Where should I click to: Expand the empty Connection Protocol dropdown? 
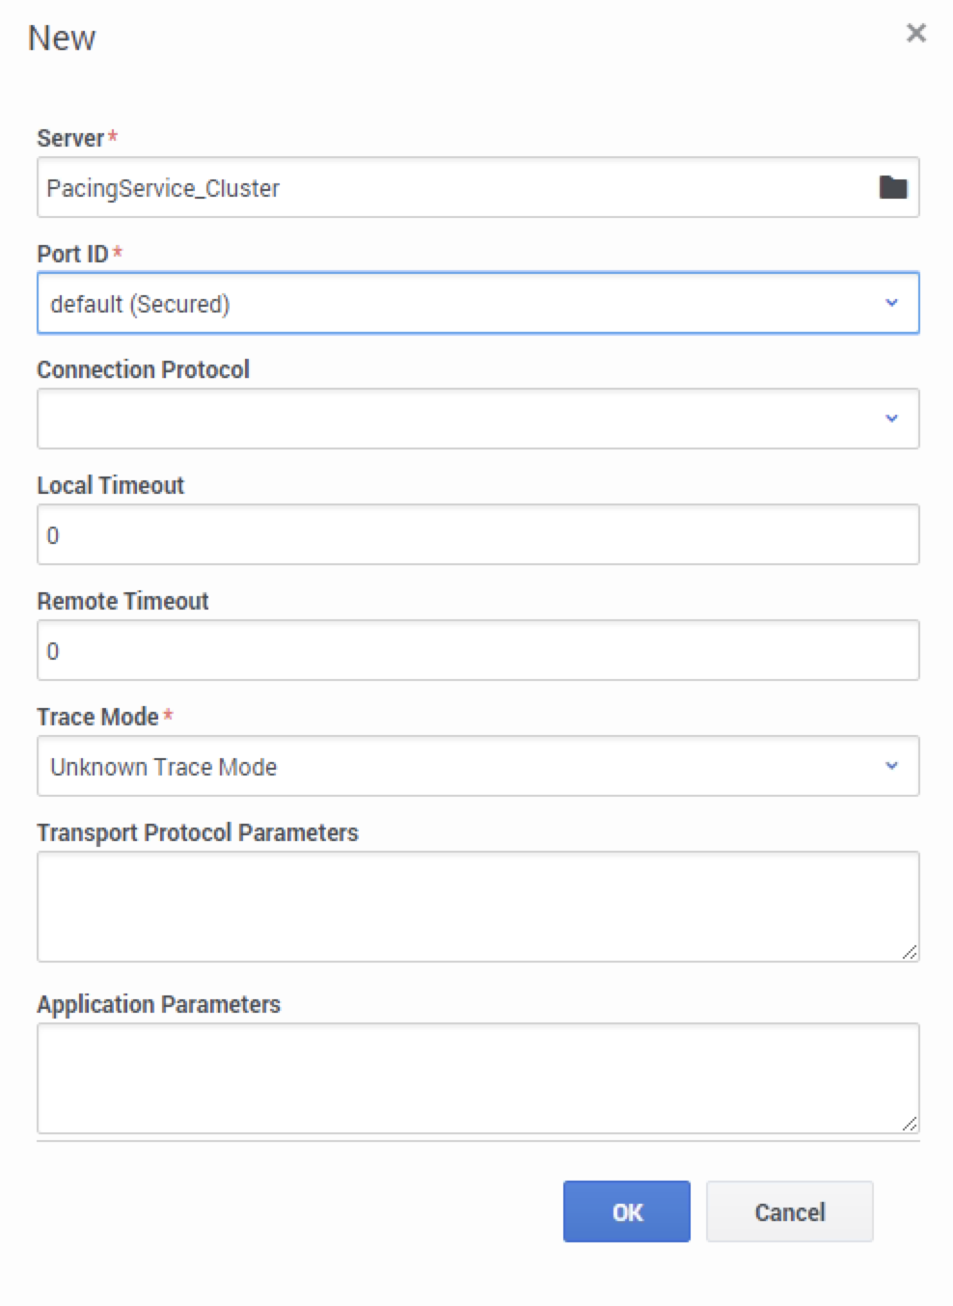(463, 419)
